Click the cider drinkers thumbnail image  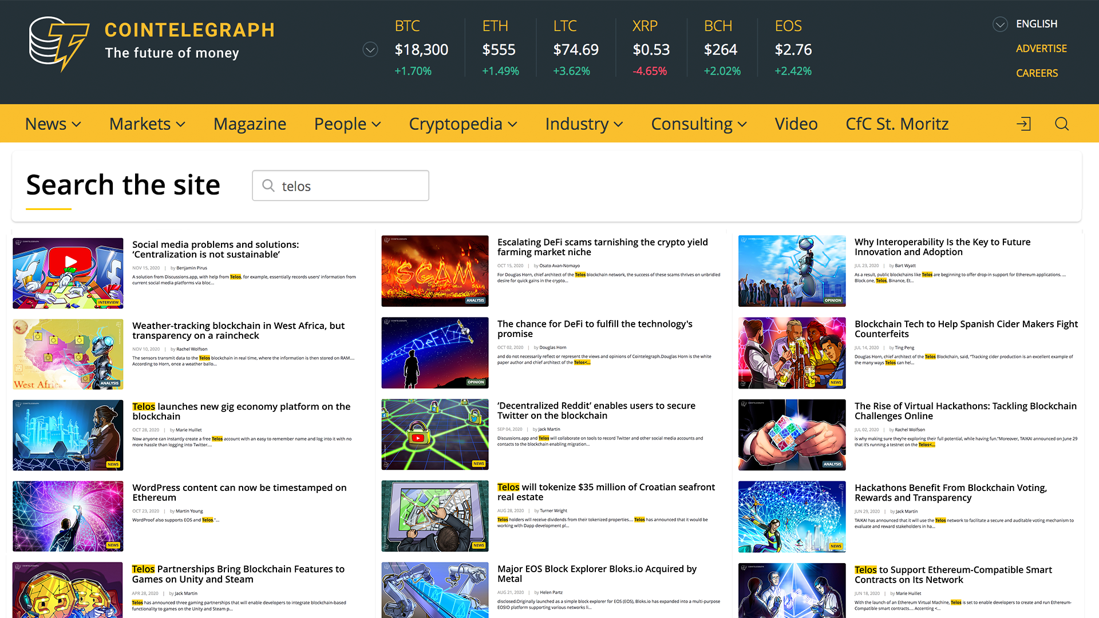tap(792, 353)
